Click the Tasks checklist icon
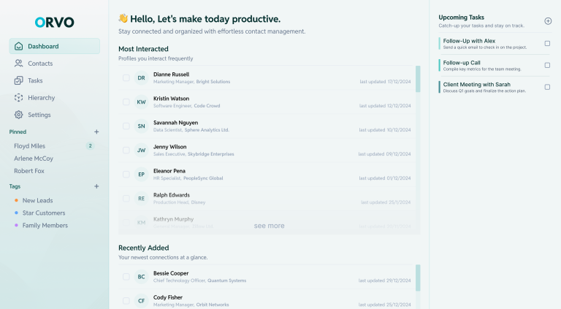The width and height of the screenshot is (561, 309). pos(18,80)
